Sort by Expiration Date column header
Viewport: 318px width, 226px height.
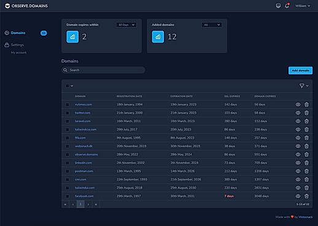click(x=182, y=96)
